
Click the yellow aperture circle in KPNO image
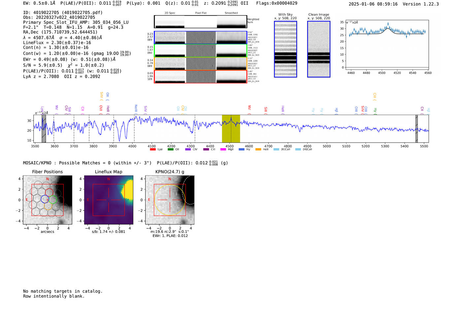(170, 200)
